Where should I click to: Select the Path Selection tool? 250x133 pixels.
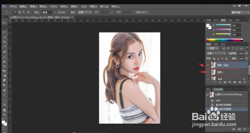coord(4,100)
